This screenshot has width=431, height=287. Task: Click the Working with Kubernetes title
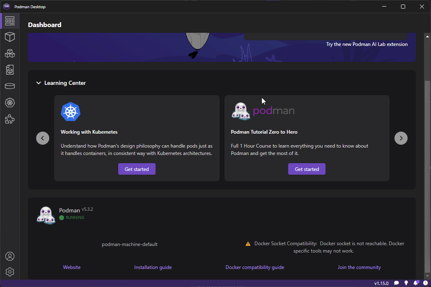point(89,132)
